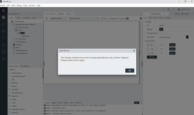Expand the Controllers folder
The height and width of the screenshot is (115, 194).
tap(13, 39)
